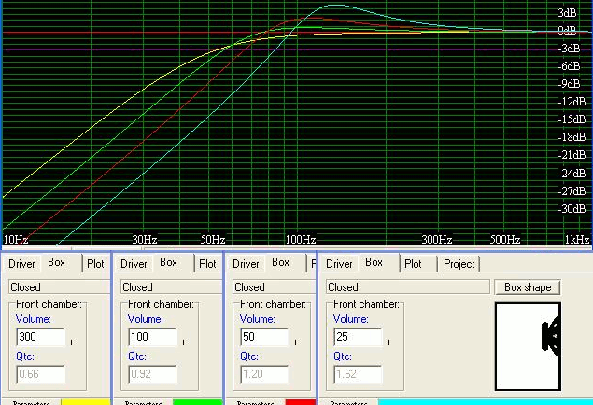Click the 30Hz frequency axis label
This screenshot has height=405, width=593.
[145, 240]
